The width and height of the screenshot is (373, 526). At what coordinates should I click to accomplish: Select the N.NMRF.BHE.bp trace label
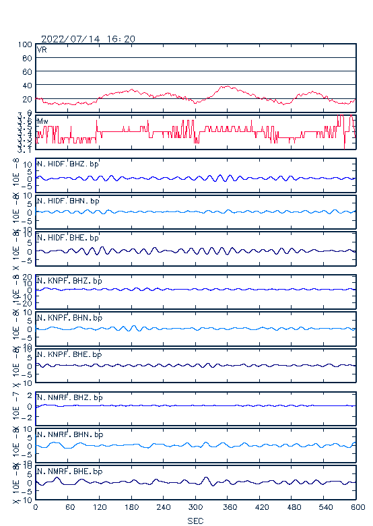coord(70,471)
